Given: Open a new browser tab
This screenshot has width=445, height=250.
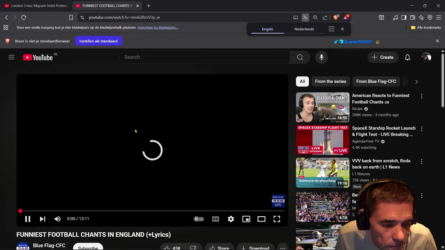Looking at the screenshot, I should (x=148, y=6).
